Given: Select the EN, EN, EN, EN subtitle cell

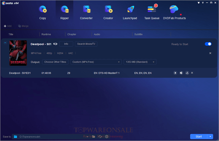Looking at the screenshot, I should [143, 73].
